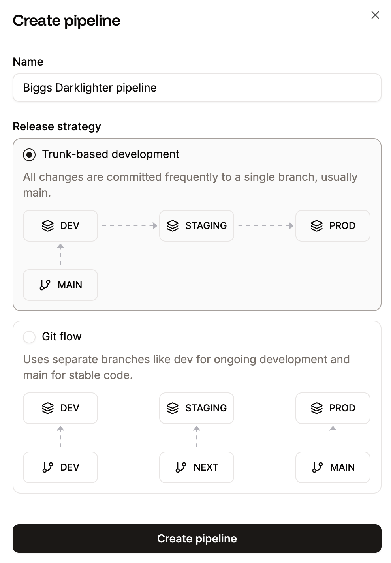
Task: Open the PROD environment card in Git flow
Action: click(x=333, y=408)
